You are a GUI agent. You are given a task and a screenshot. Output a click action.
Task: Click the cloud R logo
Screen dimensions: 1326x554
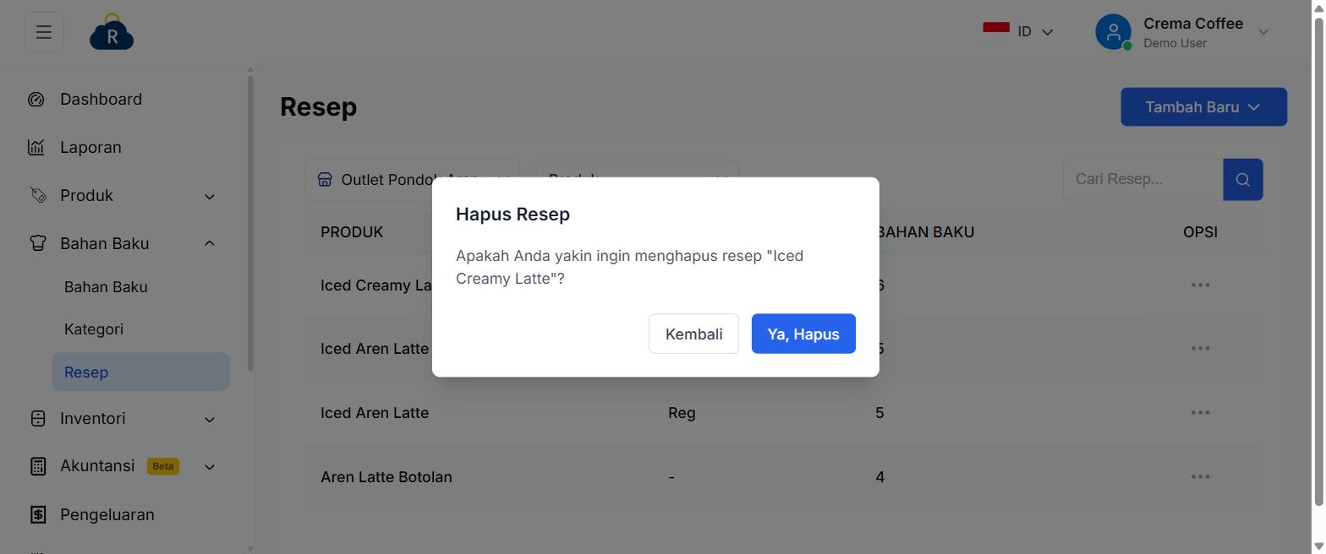point(112,32)
